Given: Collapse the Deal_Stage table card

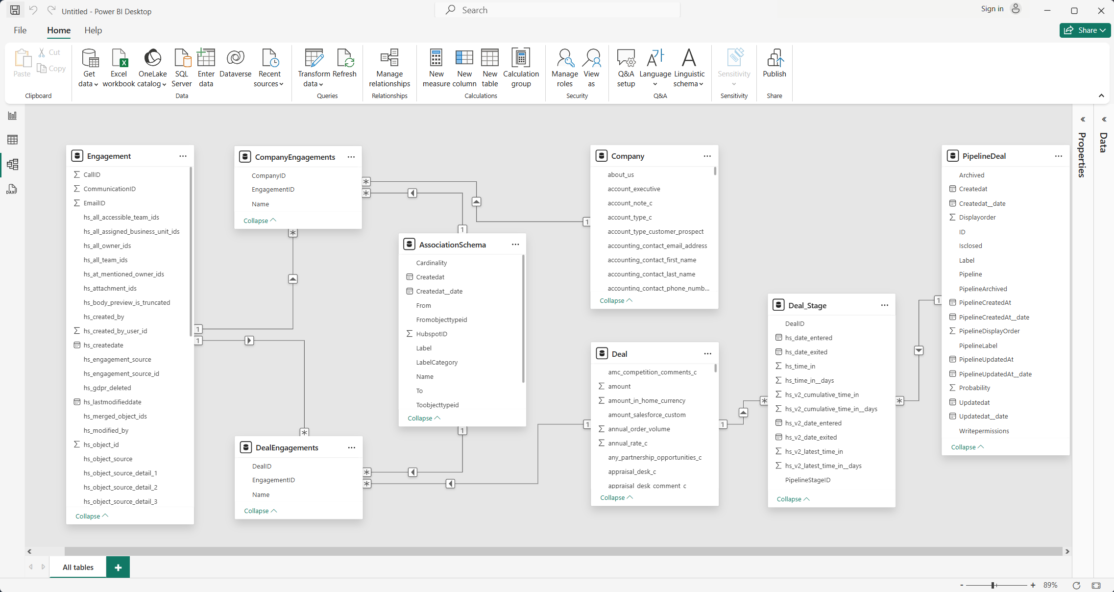Looking at the screenshot, I should 793,499.
